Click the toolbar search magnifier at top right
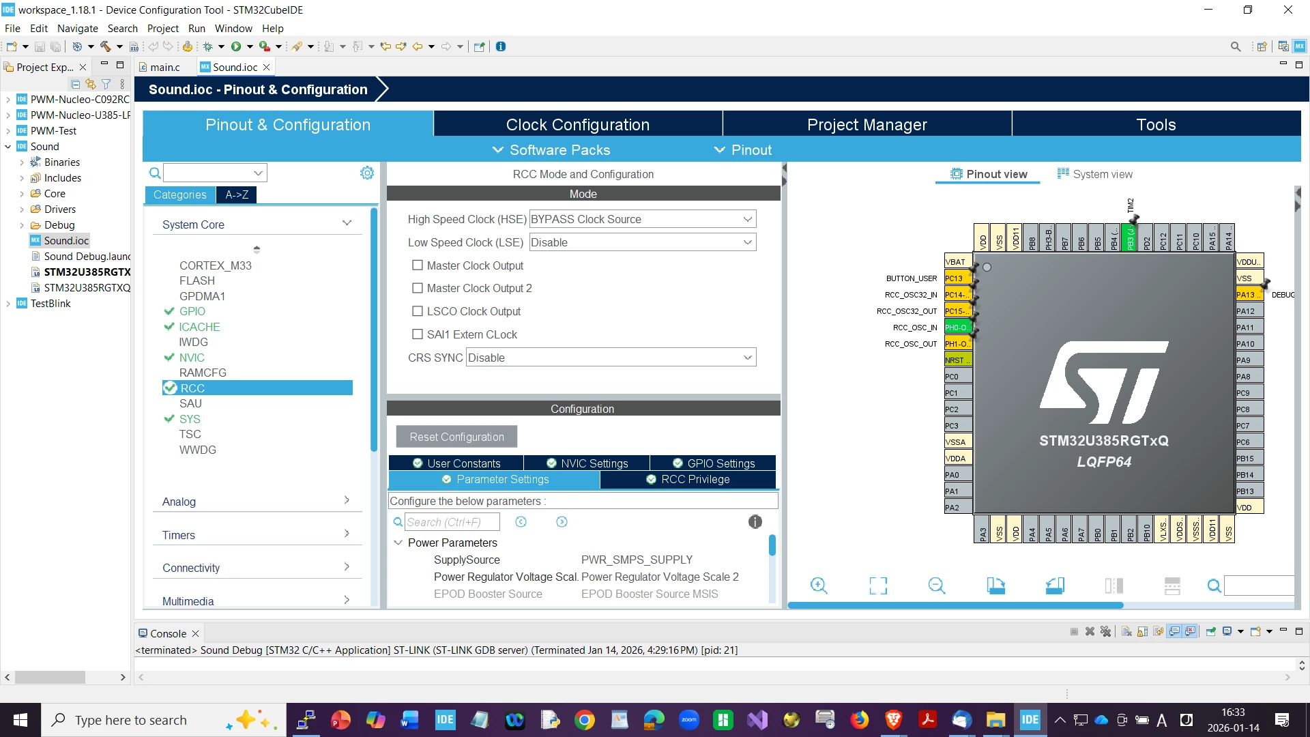Screen dimensions: 1310x737 1236,46
